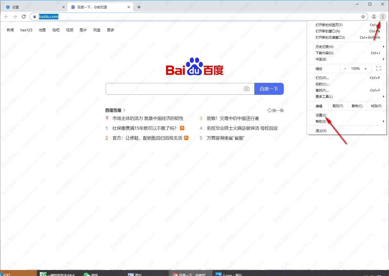Switch to the 设置 tab
389x276 pixels.
tap(34, 7)
